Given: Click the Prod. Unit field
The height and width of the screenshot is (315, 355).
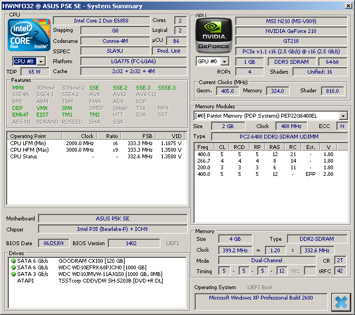Looking at the screenshot, I should tap(169, 51).
